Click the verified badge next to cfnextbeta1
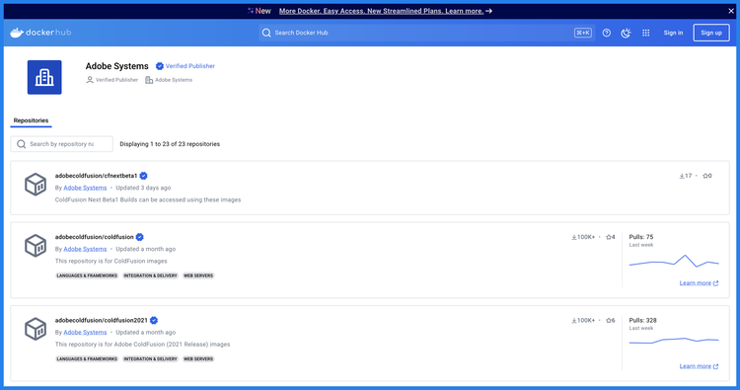Screen dimensions: 740x390 tap(143, 176)
